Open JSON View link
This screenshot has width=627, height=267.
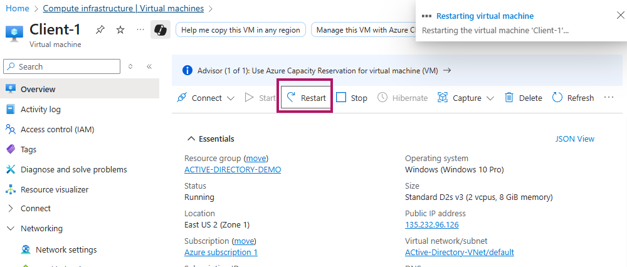click(x=574, y=139)
